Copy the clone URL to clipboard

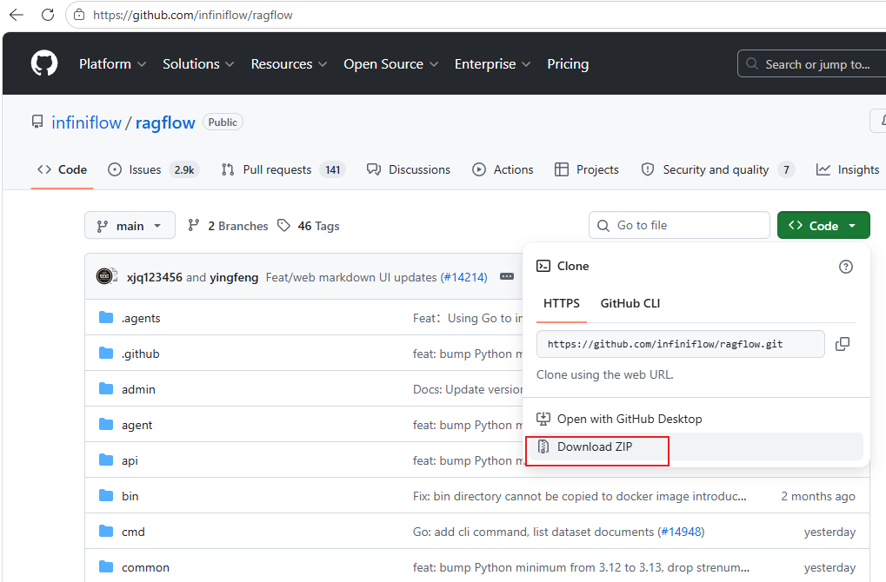point(843,344)
